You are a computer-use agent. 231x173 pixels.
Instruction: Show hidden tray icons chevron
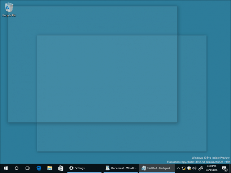178,168
